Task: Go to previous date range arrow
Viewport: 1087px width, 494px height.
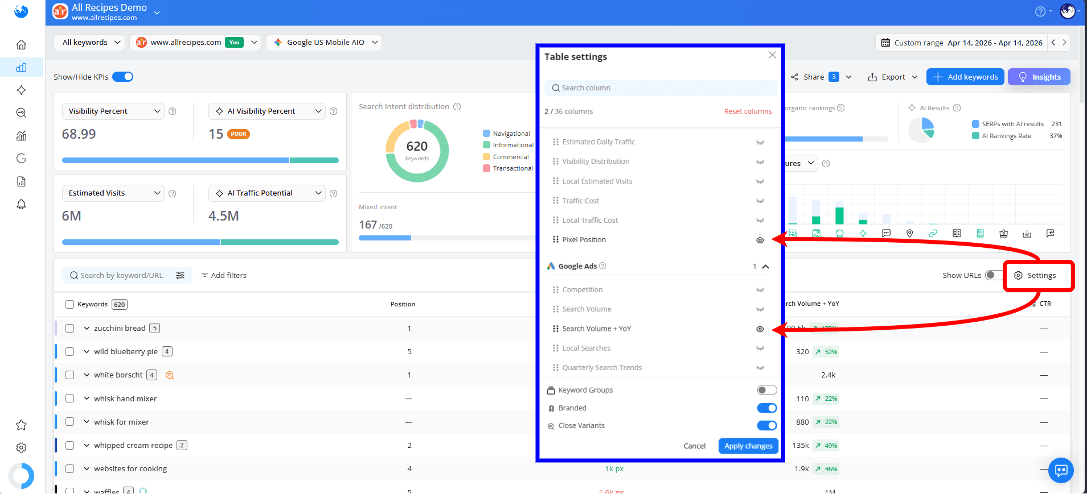Action: [1053, 43]
